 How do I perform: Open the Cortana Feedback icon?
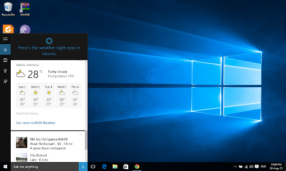pyautogui.click(x=5, y=81)
